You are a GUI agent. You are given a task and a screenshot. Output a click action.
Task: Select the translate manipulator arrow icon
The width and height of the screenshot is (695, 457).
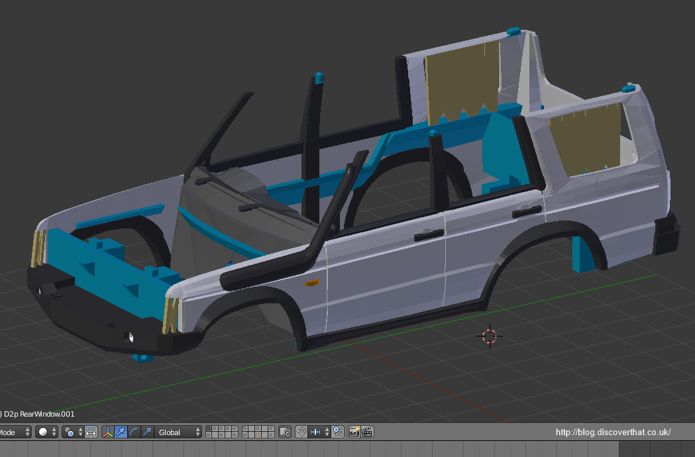[x=122, y=432]
